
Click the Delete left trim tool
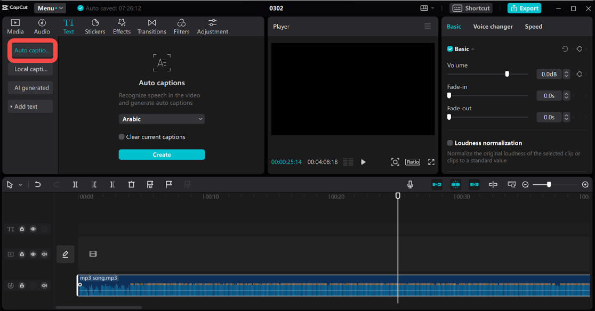pos(94,184)
